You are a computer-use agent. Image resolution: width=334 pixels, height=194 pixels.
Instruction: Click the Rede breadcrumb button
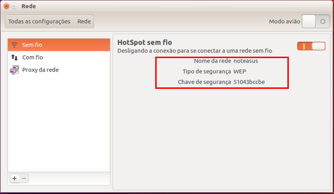click(x=84, y=21)
